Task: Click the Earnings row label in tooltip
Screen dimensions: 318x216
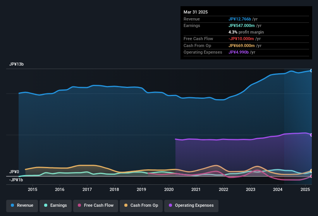Action: (192, 25)
